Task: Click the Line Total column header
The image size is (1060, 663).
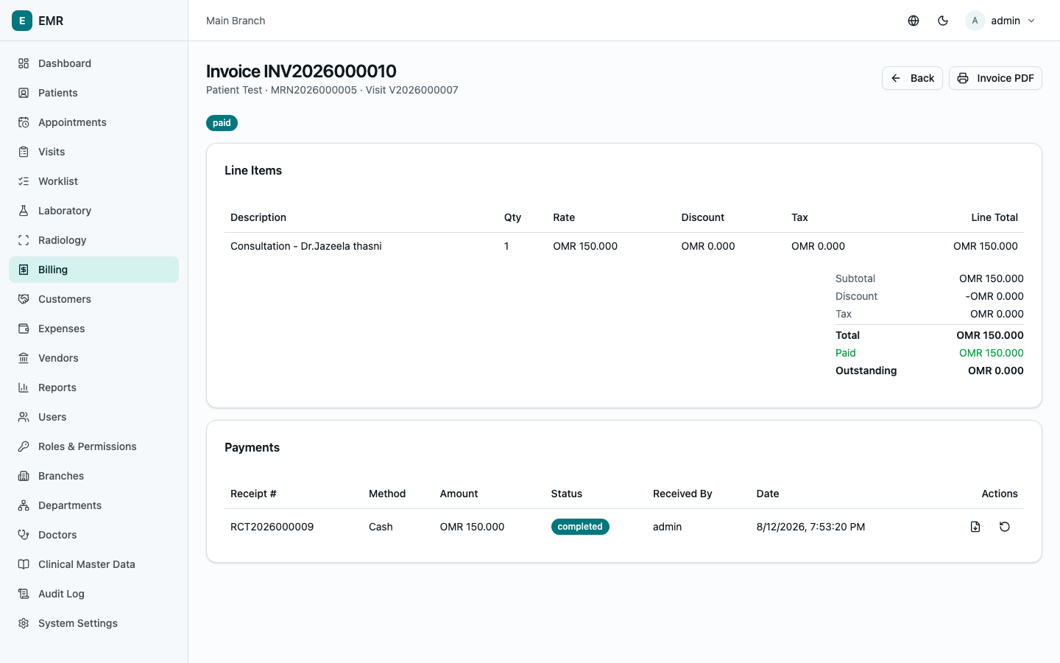Action: click(994, 217)
